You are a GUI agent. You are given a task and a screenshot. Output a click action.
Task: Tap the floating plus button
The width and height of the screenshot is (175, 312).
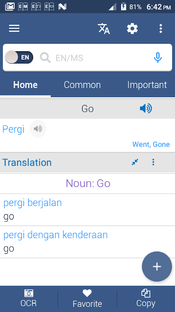[x=157, y=267]
